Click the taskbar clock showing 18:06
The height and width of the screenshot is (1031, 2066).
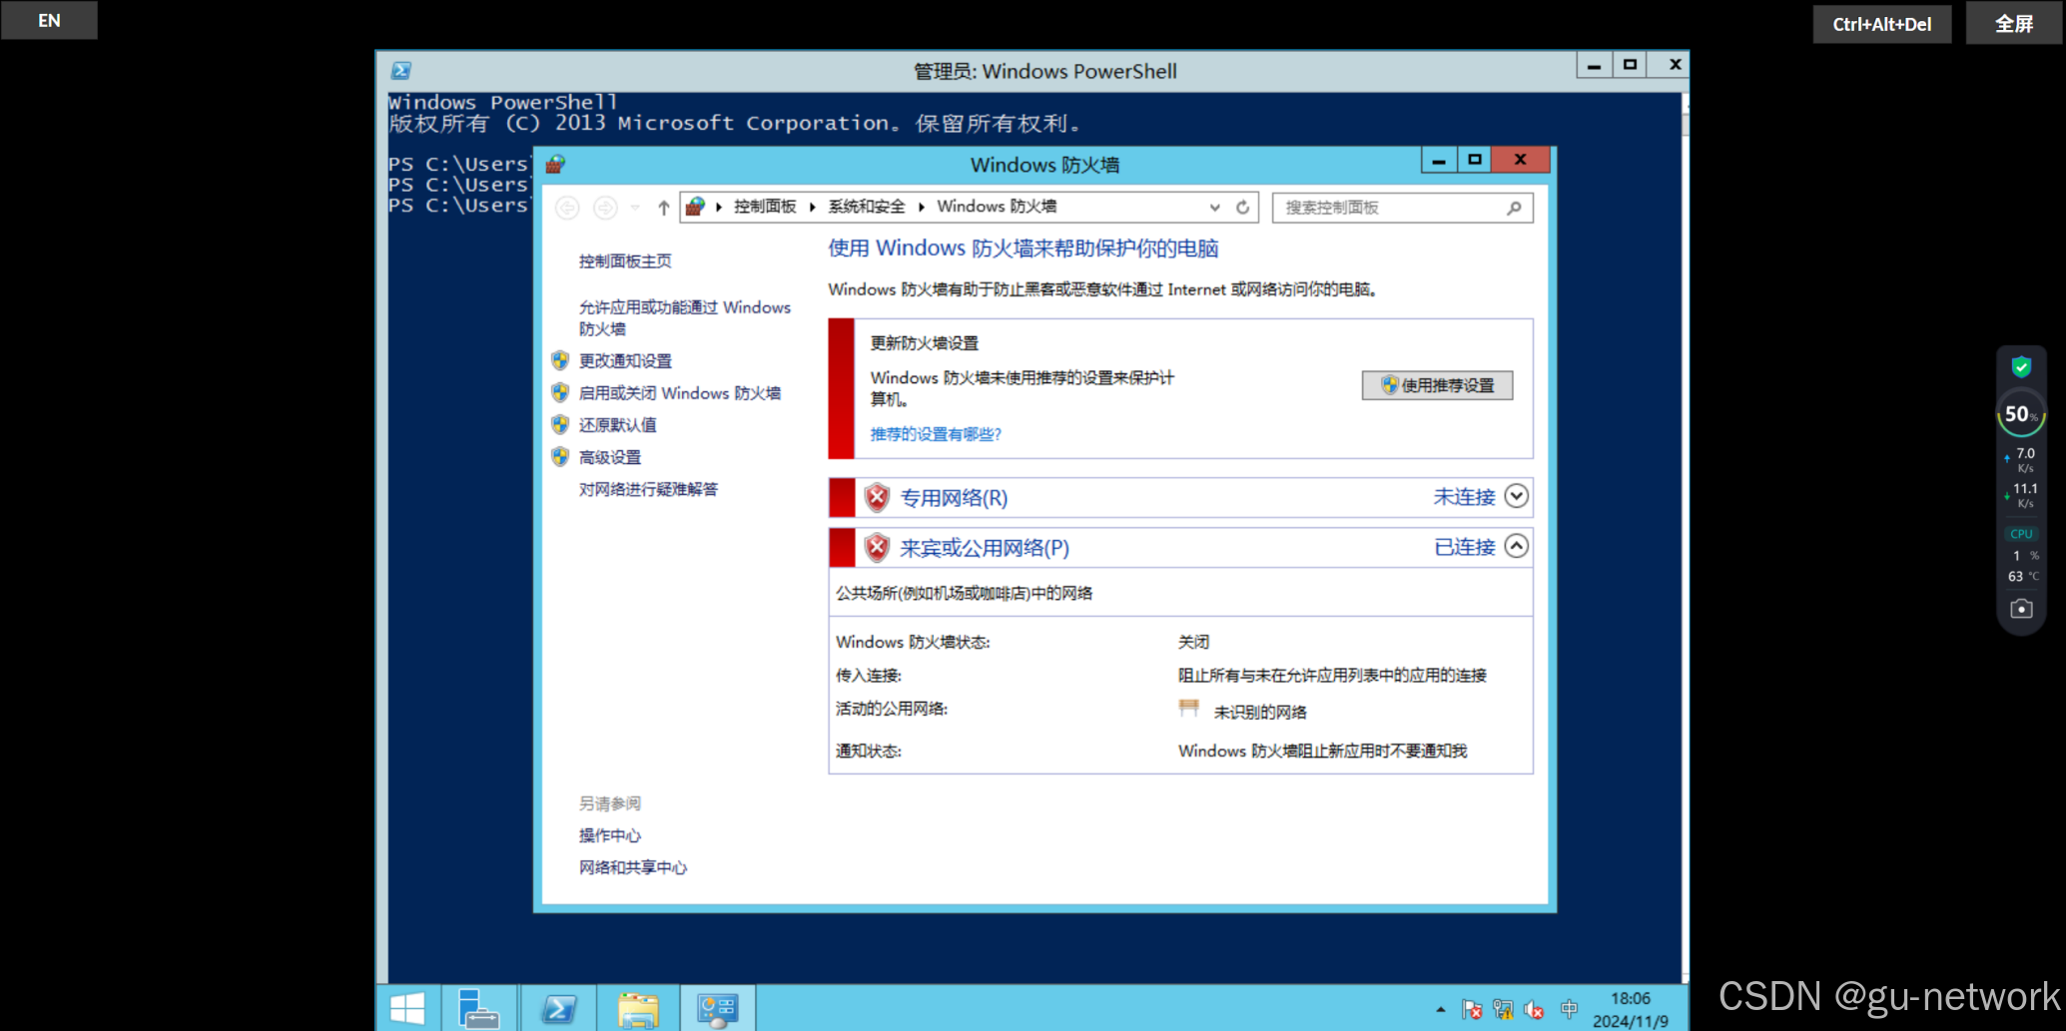pos(1631,1010)
